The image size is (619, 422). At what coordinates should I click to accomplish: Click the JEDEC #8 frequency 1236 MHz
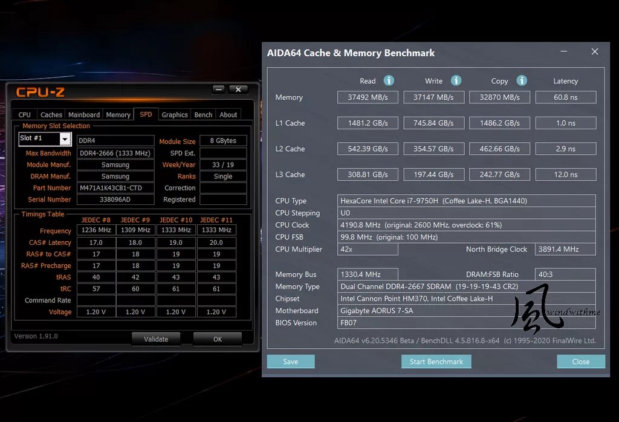[x=96, y=230]
